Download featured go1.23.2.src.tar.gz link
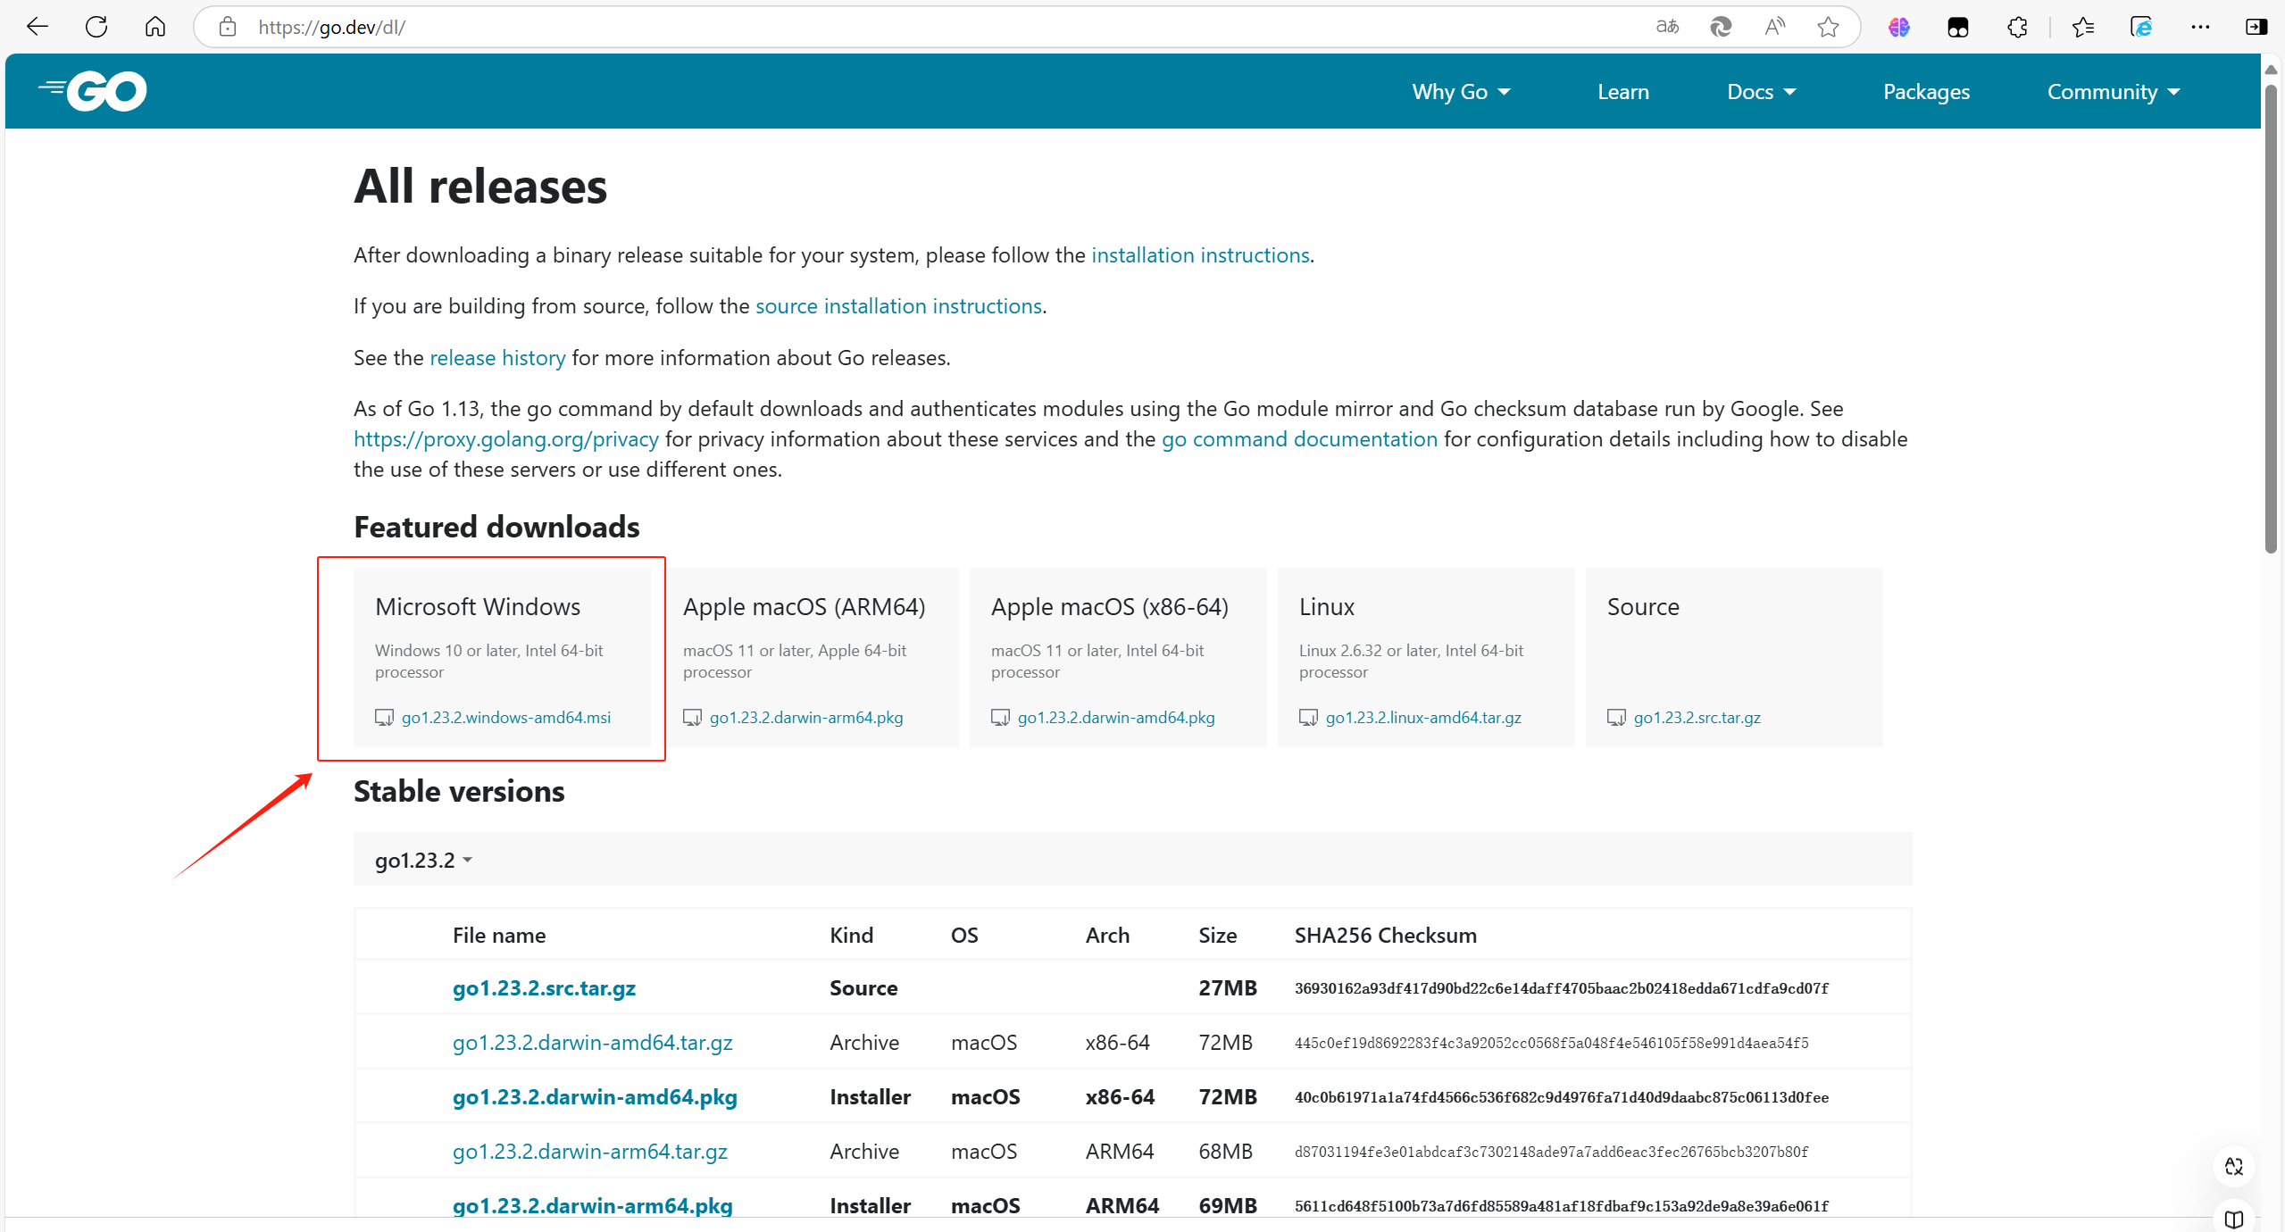The image size is (2285, 1232). (x=1697, y=718)
